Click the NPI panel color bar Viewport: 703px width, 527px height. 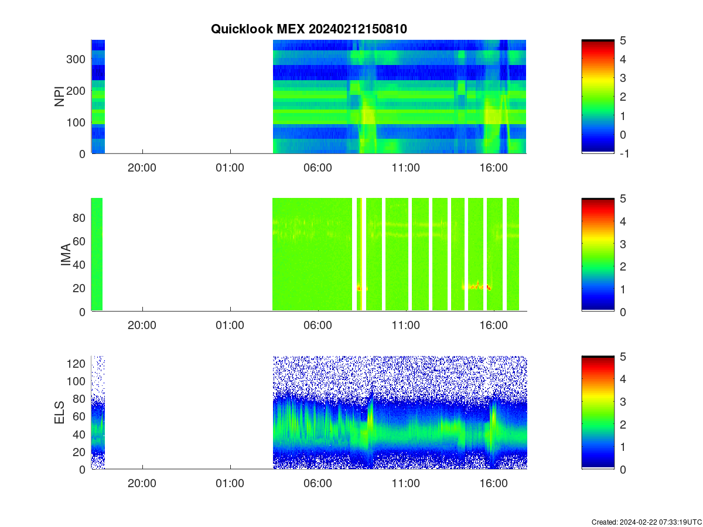tap(598, 97)
